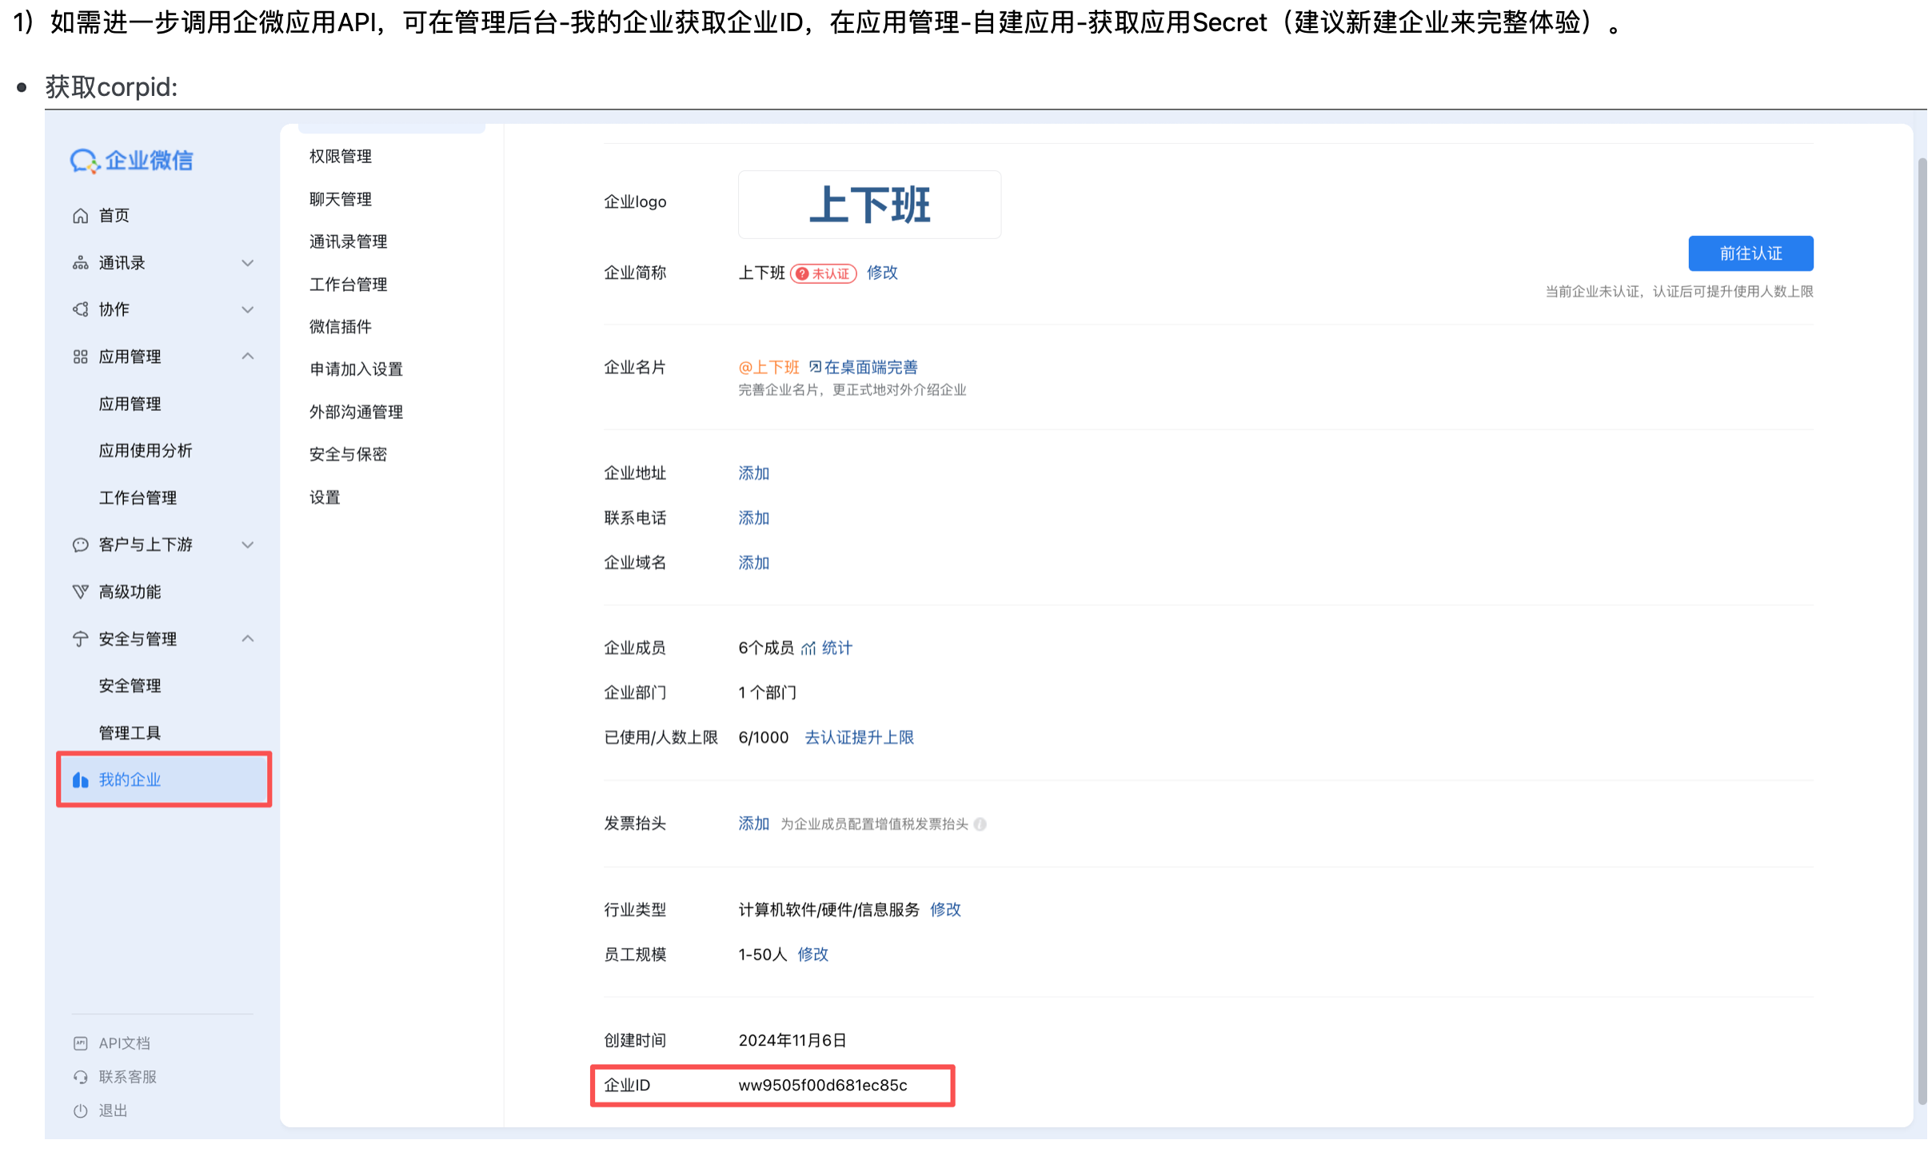Click 去认证提升上限 link
The width and height of the screenshot is (1932, 1156).
click(x=859, y=737)
